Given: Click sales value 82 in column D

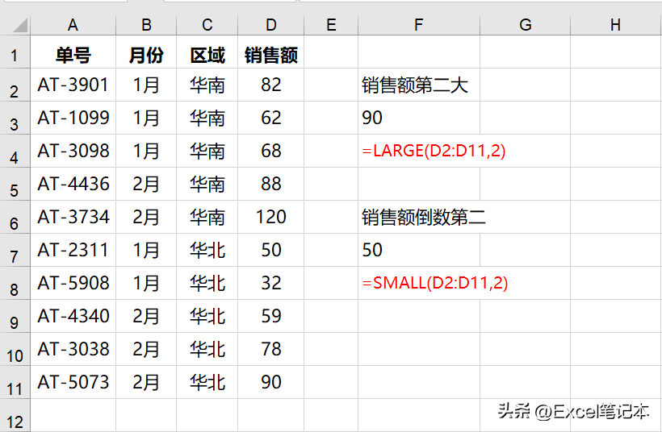Looking at the screenshot, I should click(x=270, y=85).
